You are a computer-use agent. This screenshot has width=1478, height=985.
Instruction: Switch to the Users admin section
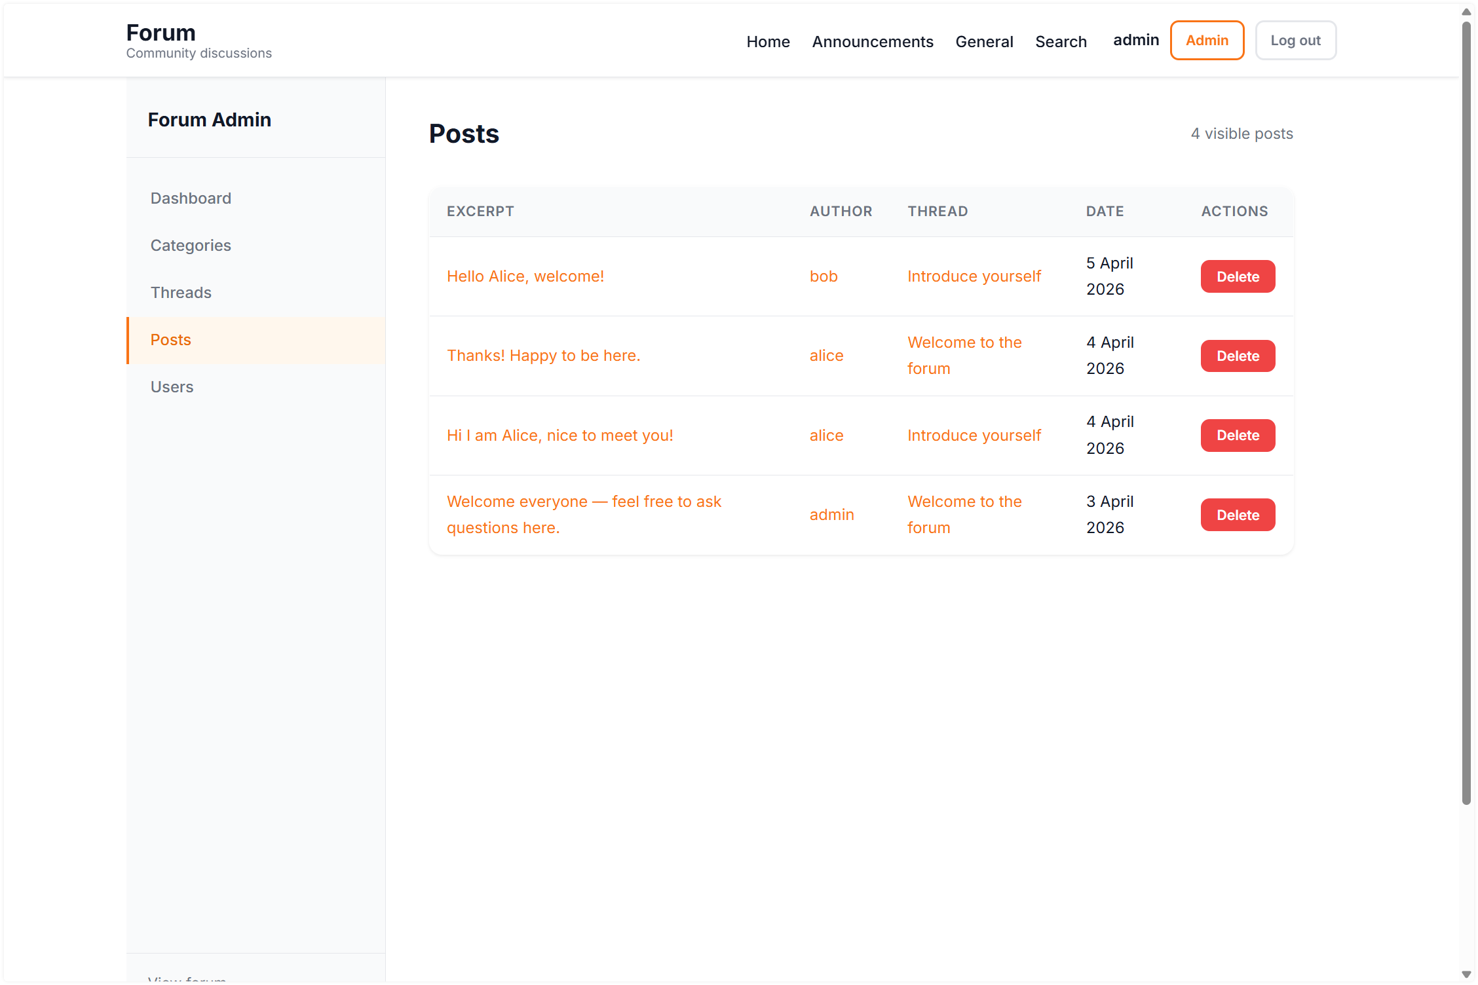(172, 386)
